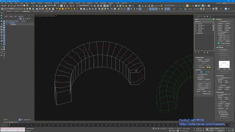This screenshot has width=235, height=132.
Task: Toggle Pin Stack below modifier stack
Action: [x=196, y=52]
